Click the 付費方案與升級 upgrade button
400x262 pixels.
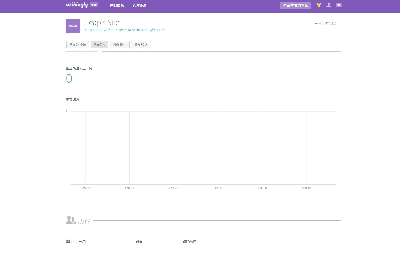click(x=295, y=6)
